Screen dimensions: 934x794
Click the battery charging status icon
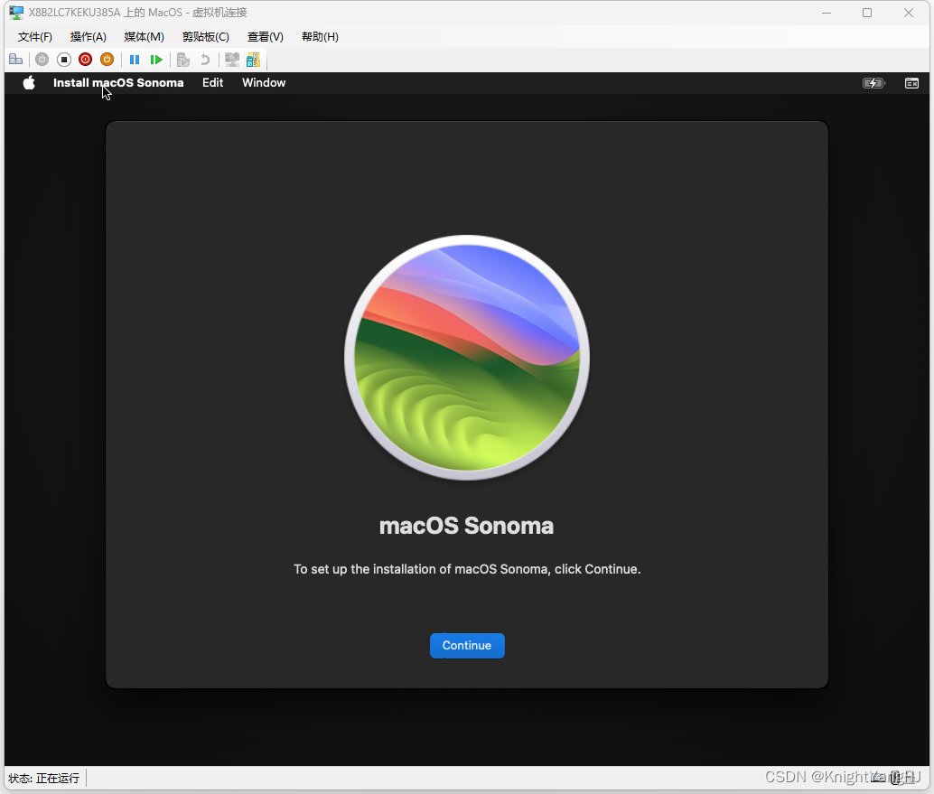pos(873,83)
